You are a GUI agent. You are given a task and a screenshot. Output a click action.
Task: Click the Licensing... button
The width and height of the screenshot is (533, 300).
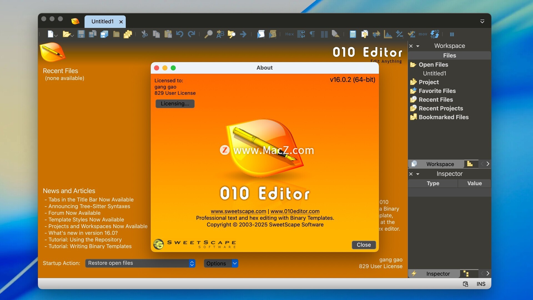point(175,104)
